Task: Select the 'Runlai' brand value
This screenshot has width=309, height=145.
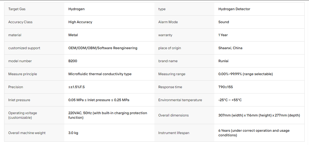Action: click(x=224, y=61)
